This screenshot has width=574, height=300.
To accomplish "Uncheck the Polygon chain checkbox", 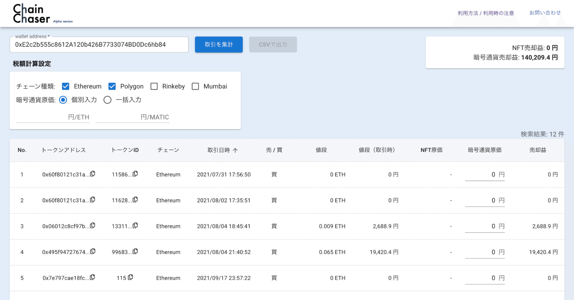I will [112, 86].
